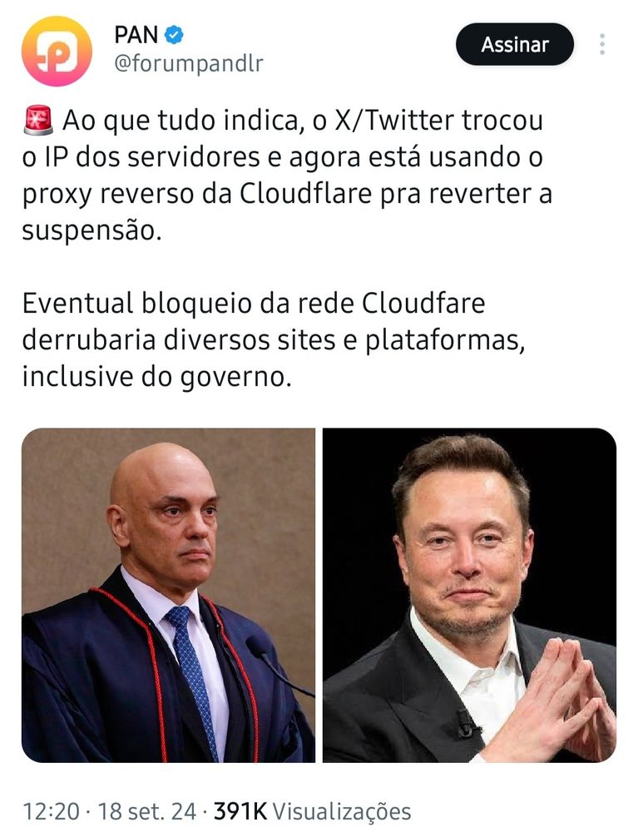638x832 pixels.
Task: Click the blue verified badge beside PAN
Action: pyautogui.click(x=173, y=36)
